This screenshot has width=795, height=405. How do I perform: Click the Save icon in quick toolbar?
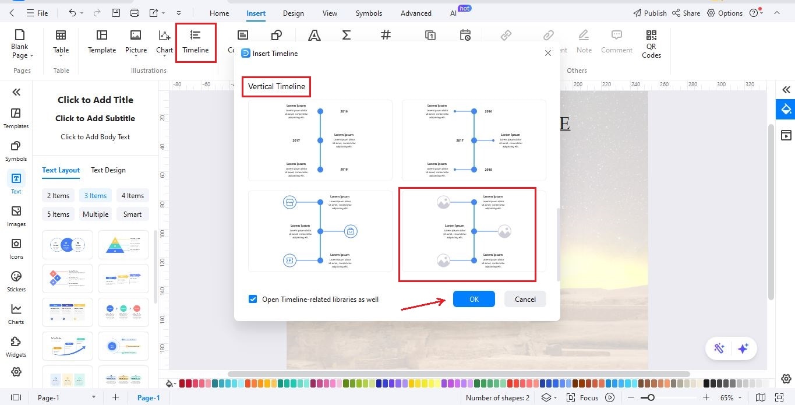(116, 13)
